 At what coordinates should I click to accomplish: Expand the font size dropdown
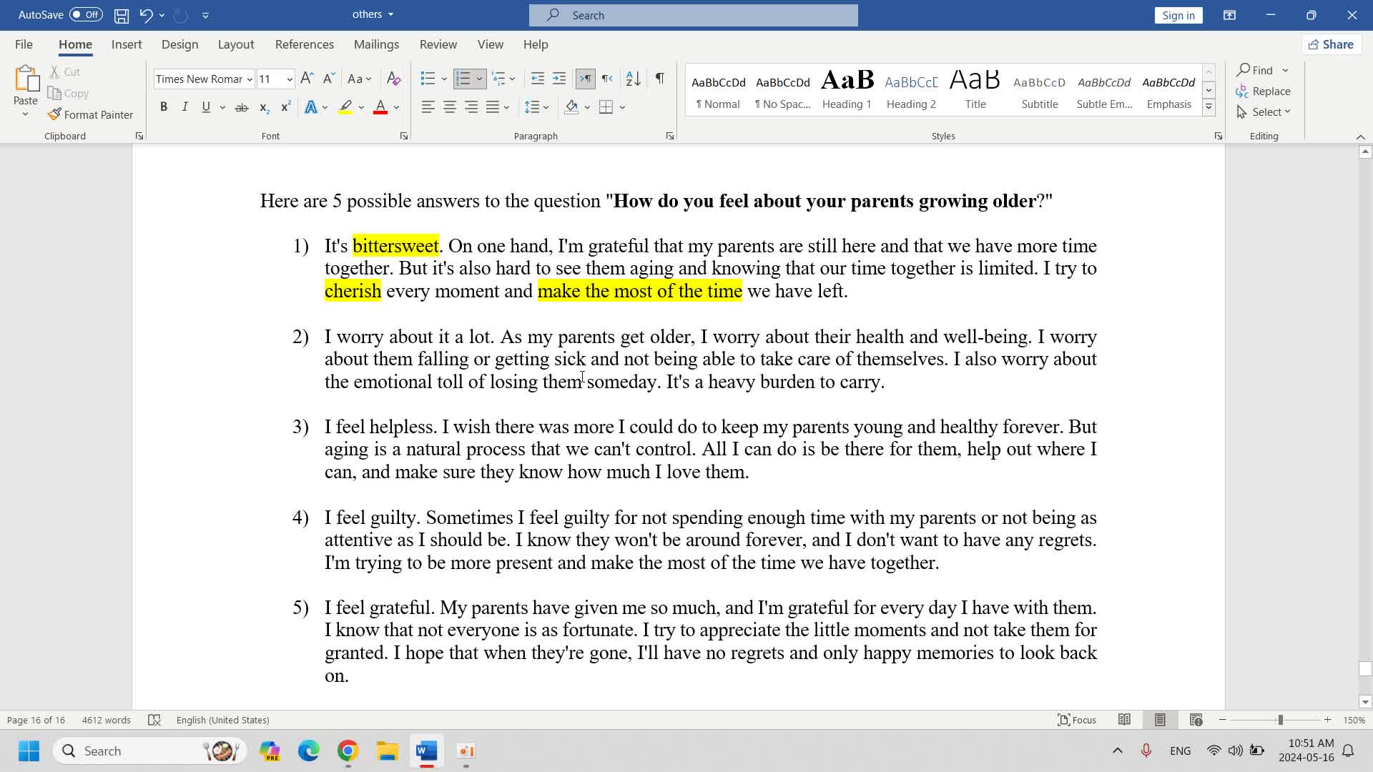(x=290, y=79)
